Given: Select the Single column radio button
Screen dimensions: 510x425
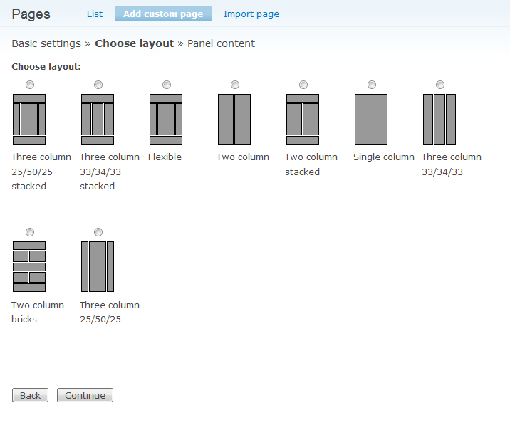Looking at the screenshot, I should point(372,85).
